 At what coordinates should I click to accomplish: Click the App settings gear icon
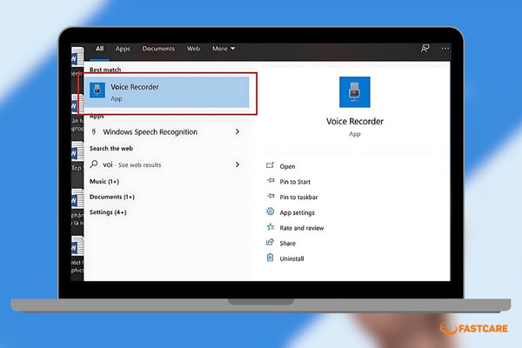(270, 211)
